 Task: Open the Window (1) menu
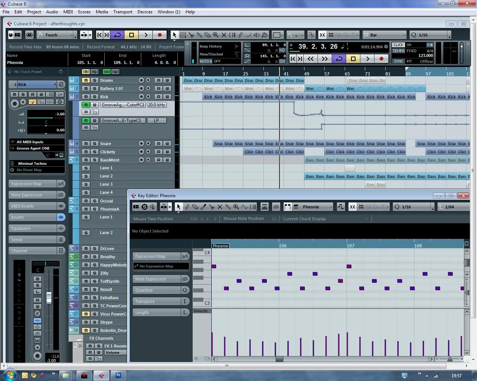click(169, 12)
